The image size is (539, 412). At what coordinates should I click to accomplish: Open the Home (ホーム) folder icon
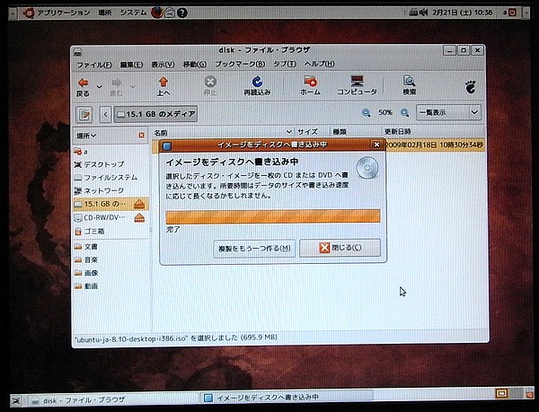(310, 82)
